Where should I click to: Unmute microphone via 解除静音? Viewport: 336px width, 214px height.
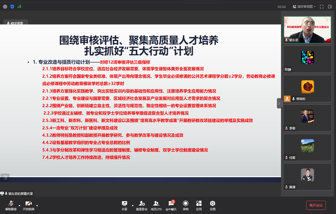11,205
